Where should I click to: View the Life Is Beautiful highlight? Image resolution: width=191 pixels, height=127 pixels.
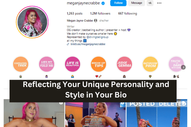tap(73, 64)
